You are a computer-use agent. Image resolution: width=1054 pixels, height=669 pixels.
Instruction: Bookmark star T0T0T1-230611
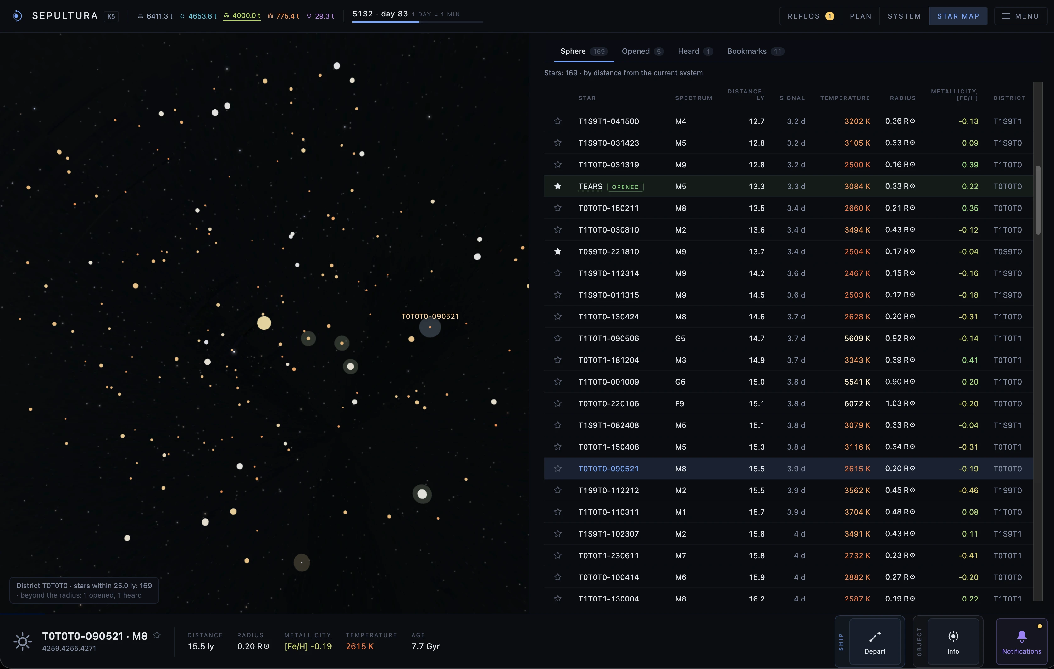(x=558, y=555)
